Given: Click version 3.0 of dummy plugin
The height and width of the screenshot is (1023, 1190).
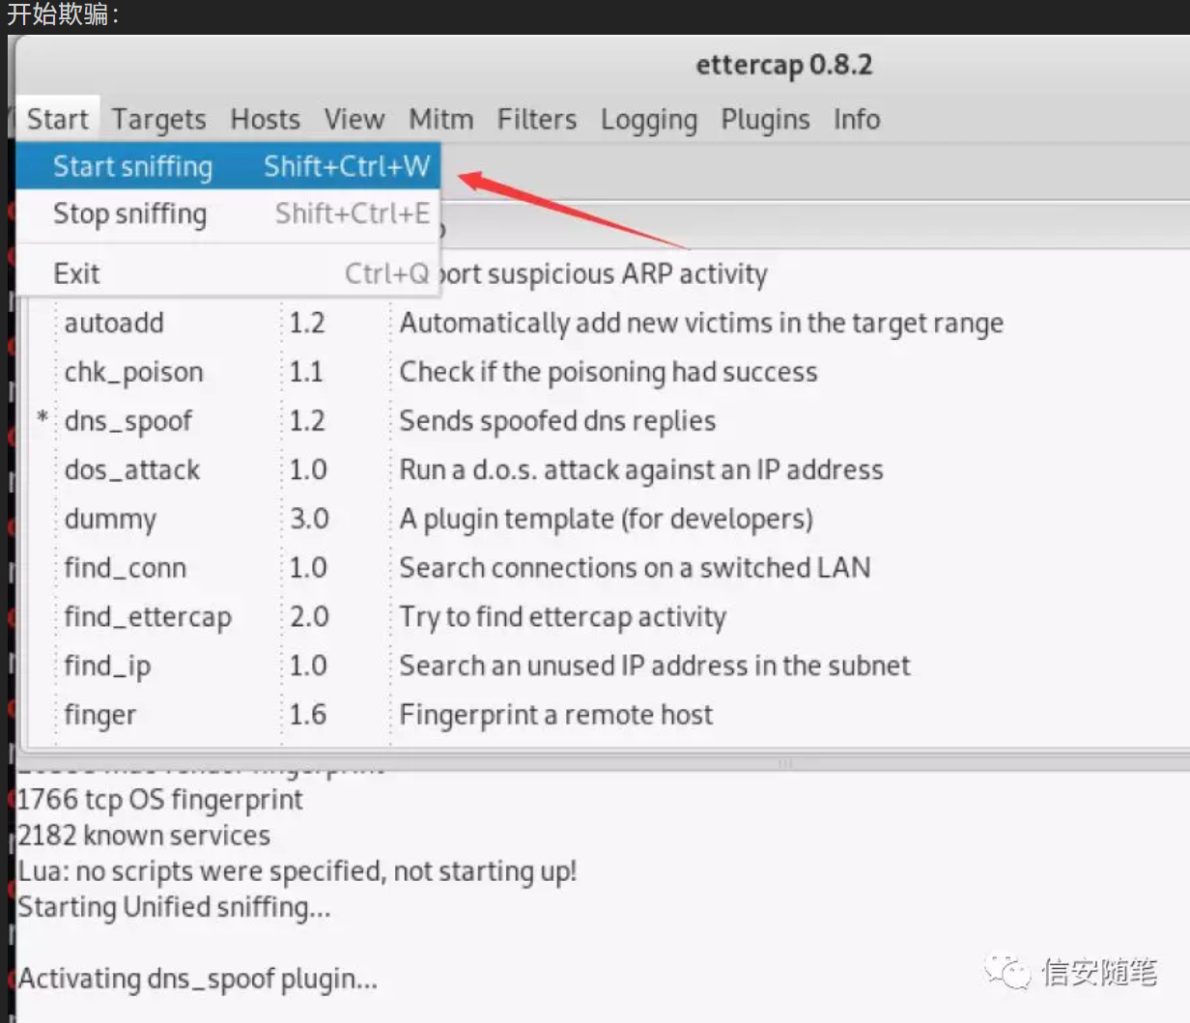Looking at the screenshot, I should click(309, 519).
